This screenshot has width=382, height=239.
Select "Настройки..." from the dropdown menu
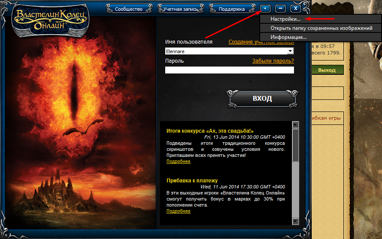285,19
